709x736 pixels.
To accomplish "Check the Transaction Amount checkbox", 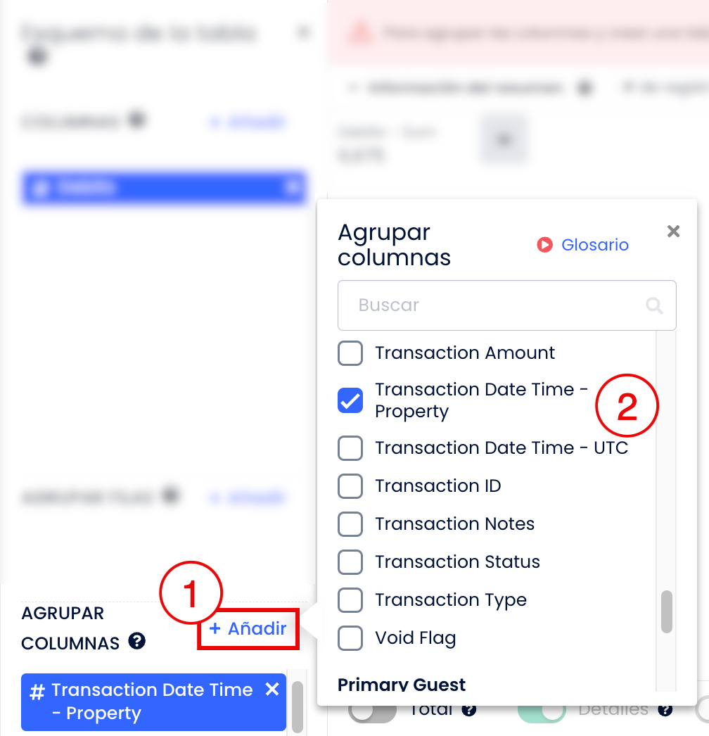I will (x=350, y=353).
